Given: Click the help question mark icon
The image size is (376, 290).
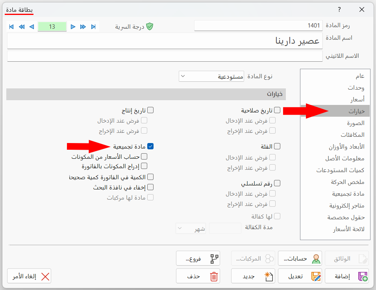Looking at the screenshot, I should [x=339, y=9].
